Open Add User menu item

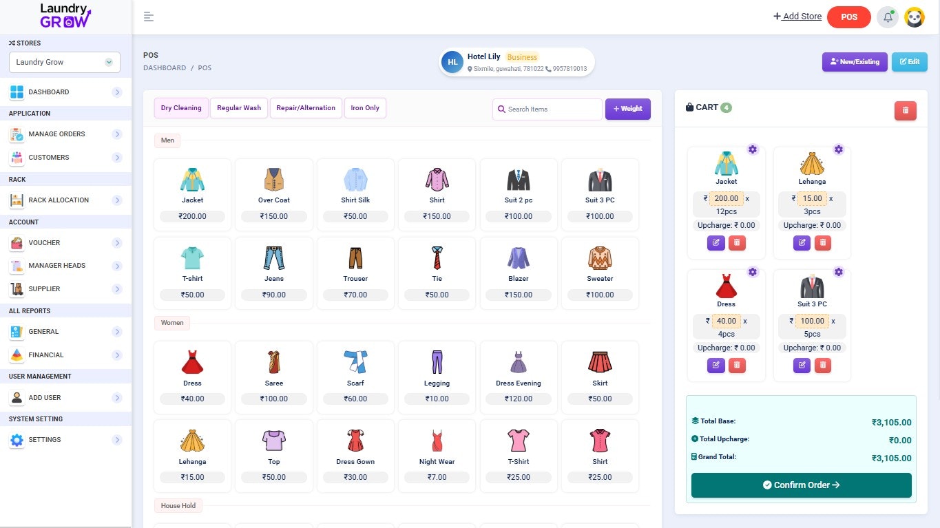pyautogui.click(x=65, y=398)
